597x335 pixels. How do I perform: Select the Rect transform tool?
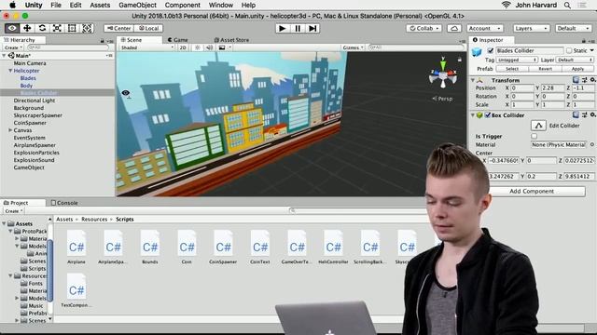click(x=72, y=28)
